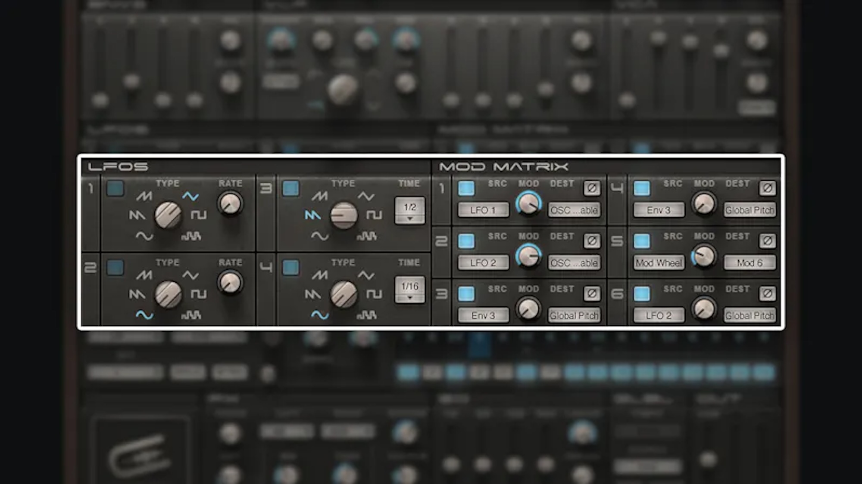Toggle LFO 1 enable button
This screenshot has height=484, width=862.
pos(115,188)
